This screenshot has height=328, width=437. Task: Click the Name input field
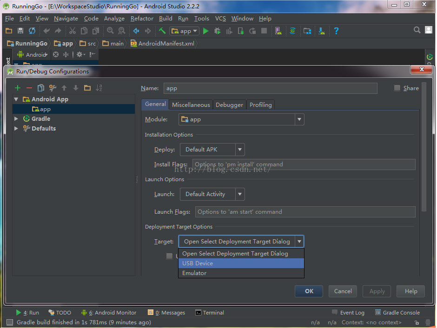point(271,88)
